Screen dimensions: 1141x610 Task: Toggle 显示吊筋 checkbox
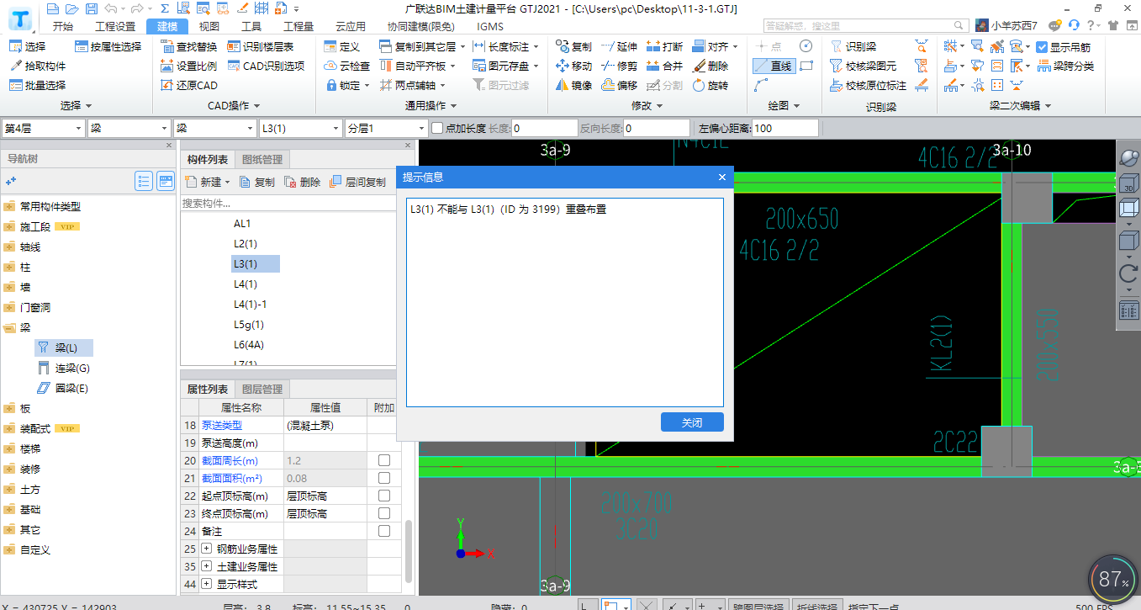click(x=1043, y=47)
